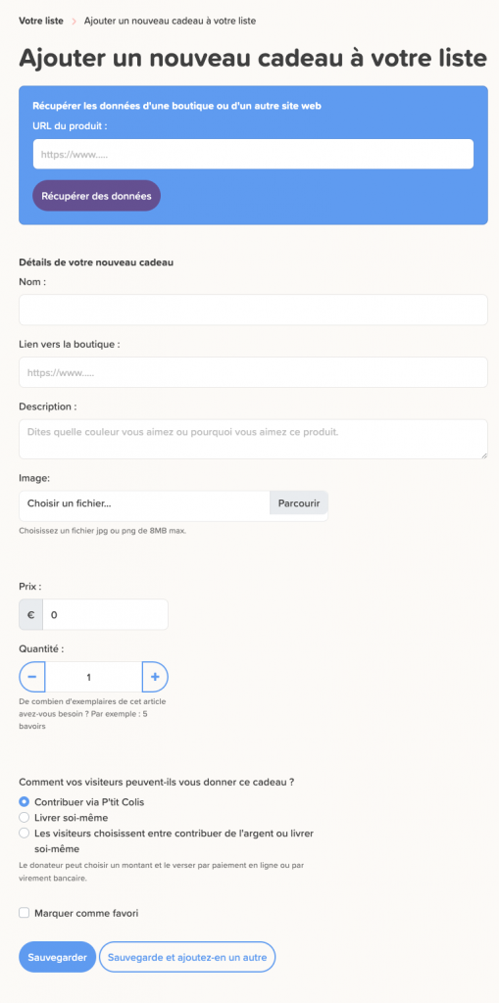Screen dimensions: 499x1003
Task: Click the Prix amount field
Action: click(x=105, y=615)
